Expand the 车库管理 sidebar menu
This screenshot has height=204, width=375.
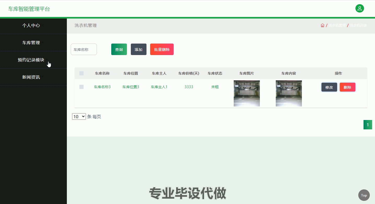tap(33, 43)
